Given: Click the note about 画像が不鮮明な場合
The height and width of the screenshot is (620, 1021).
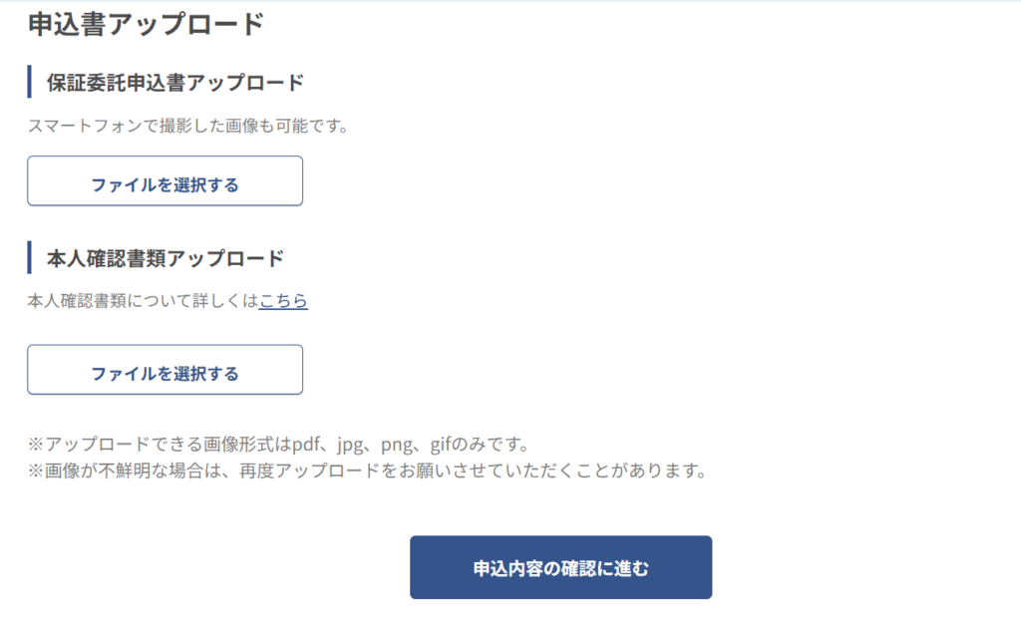Looking at the screenshot, I should click(368, 470).
